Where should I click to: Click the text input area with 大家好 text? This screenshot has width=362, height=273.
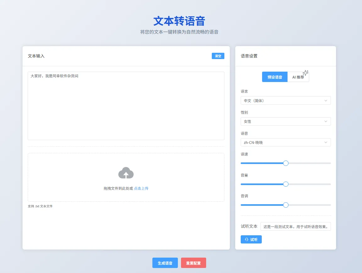pos(126,105)
